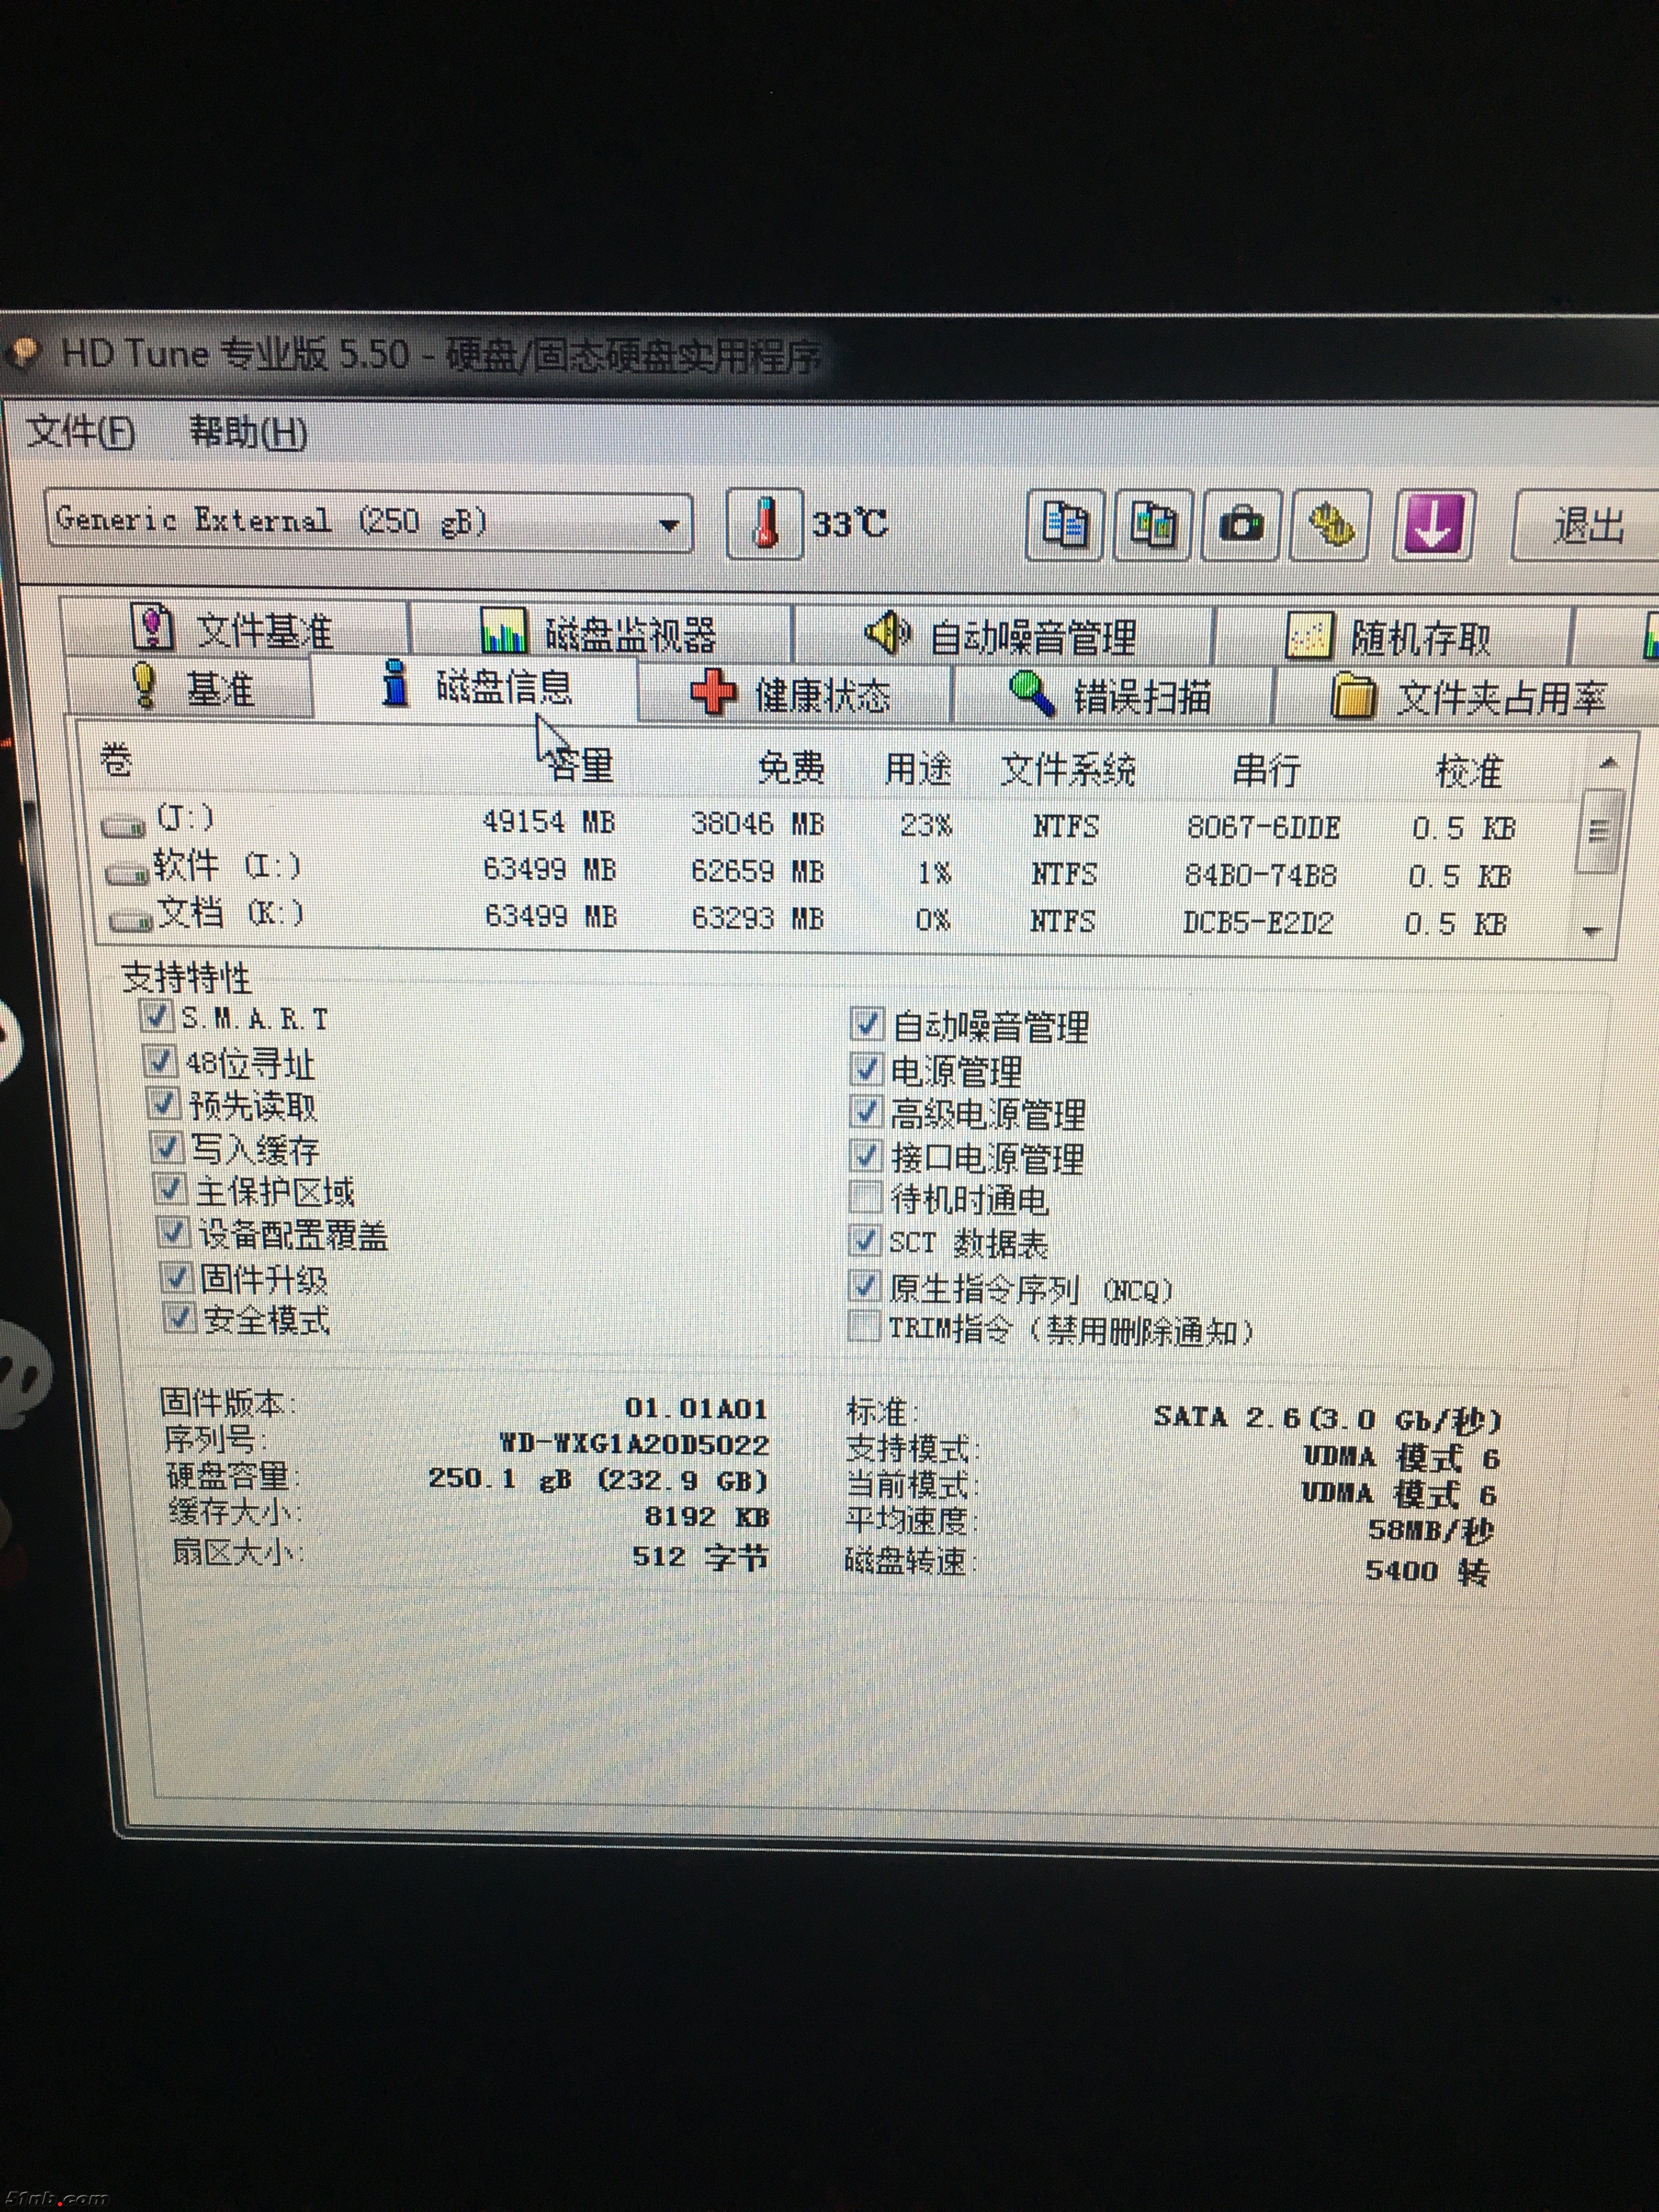The width and height of the screenshot is (1659, 2212).
Task: Click the copy info to clipboard icon
Action: click(x=1065, y=524)
